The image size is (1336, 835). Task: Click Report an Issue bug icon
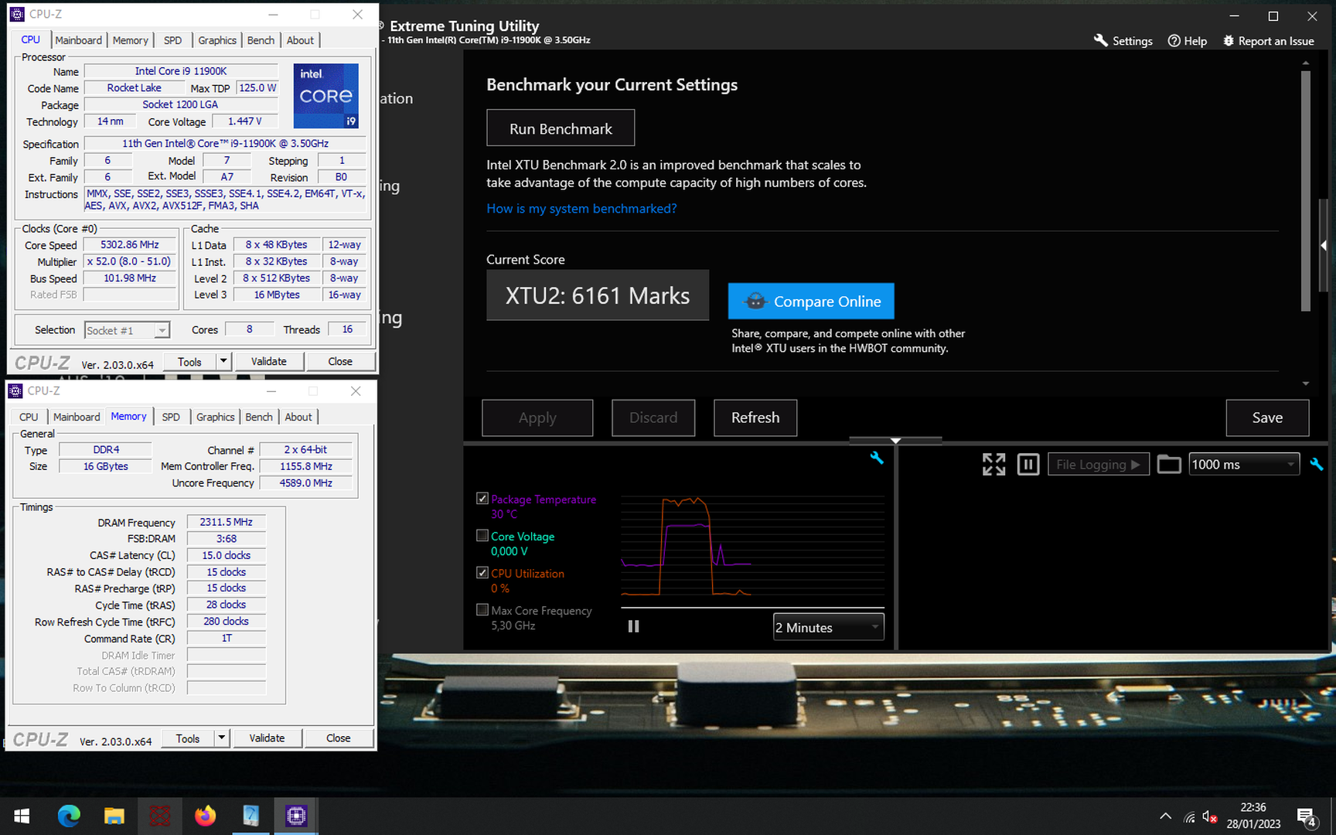(x=1229, y=41)
